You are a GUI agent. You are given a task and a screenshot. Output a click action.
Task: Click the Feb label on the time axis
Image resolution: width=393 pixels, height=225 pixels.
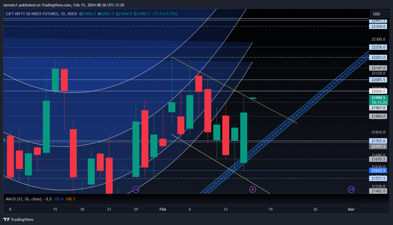point(163,209)
